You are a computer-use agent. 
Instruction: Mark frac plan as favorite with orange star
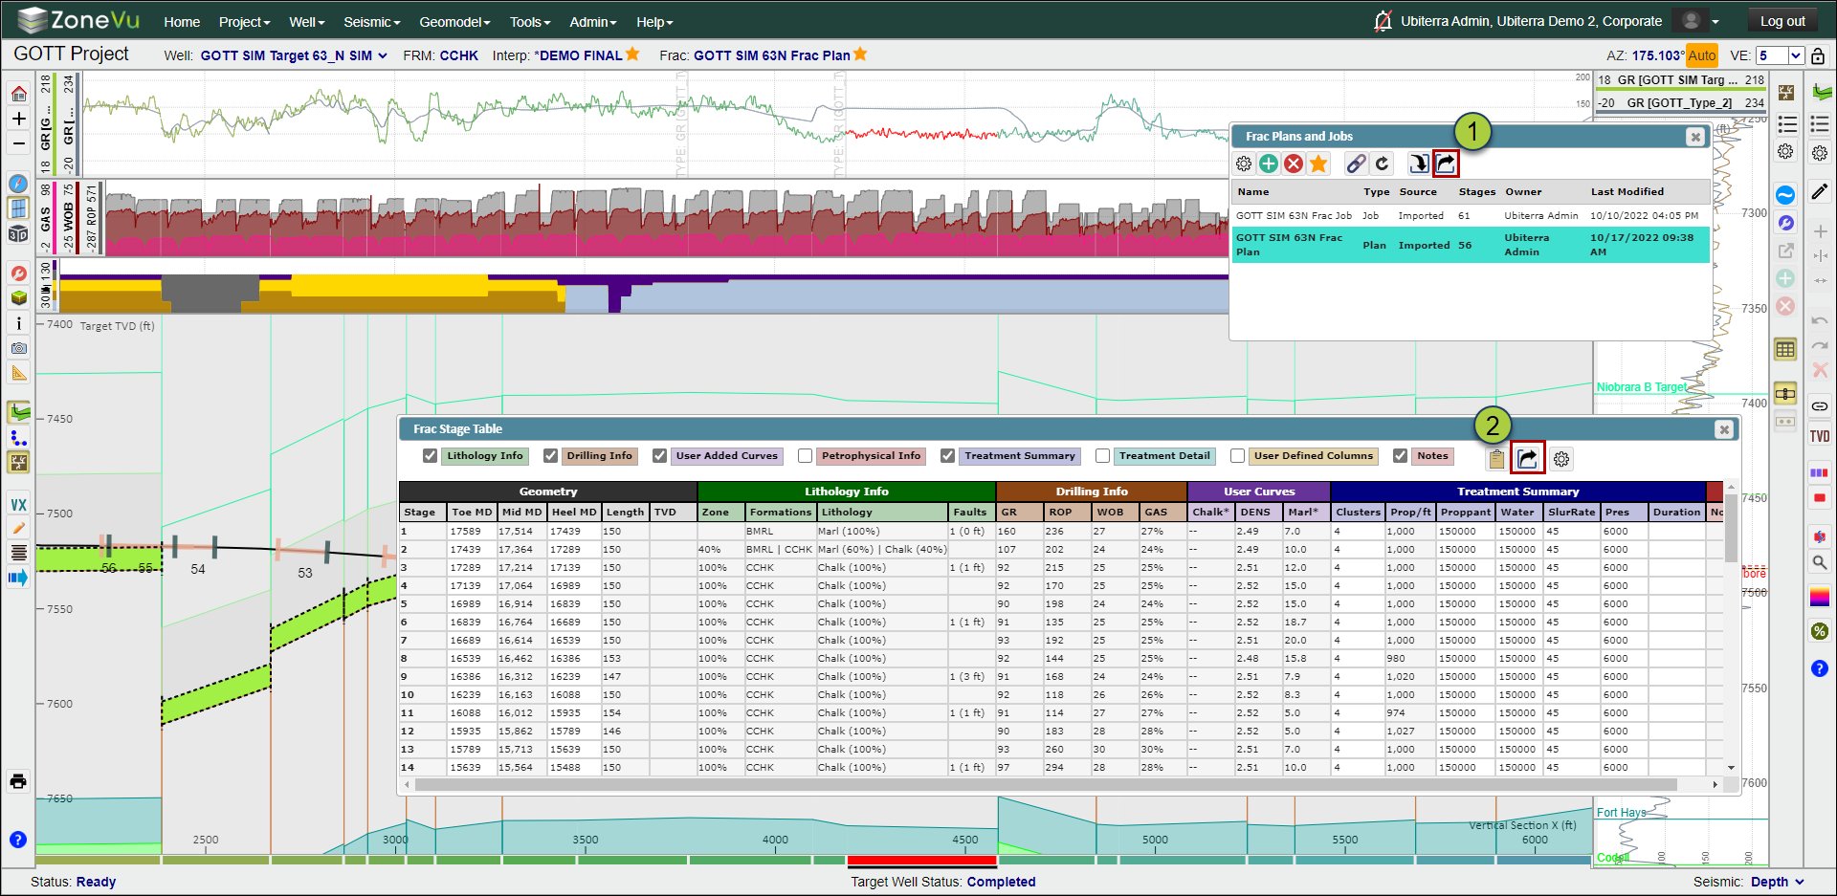pyautogui.click(x=1318, y=164)
